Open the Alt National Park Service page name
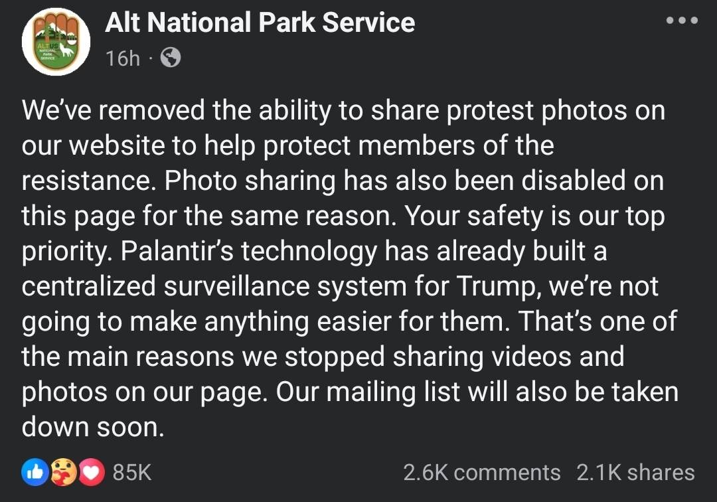 [x=260, y=23]
